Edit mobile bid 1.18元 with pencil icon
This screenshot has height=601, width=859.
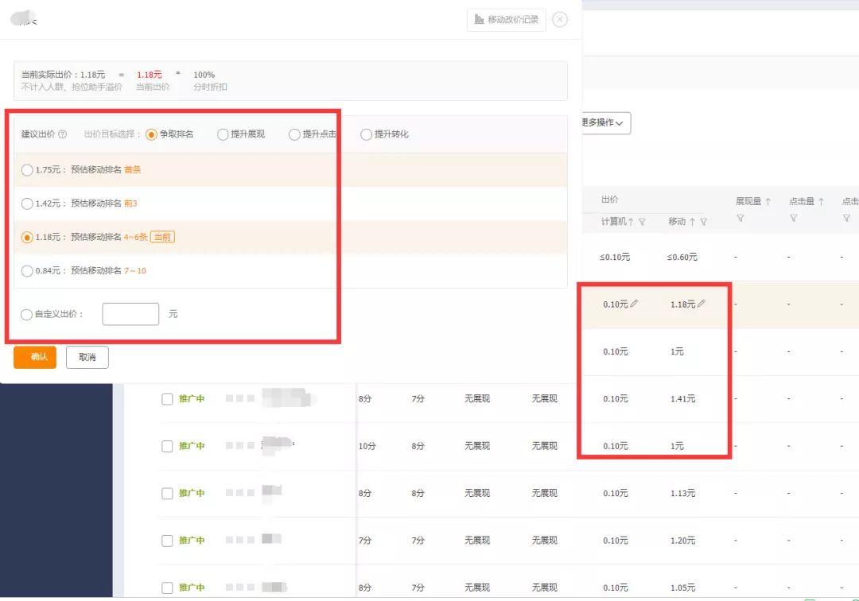[702, 302]
